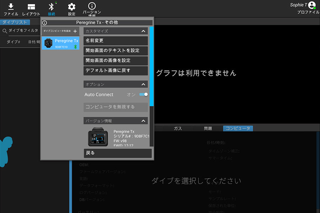
Task: Open 設定 gear icon
Action: [x=71, y=7]
